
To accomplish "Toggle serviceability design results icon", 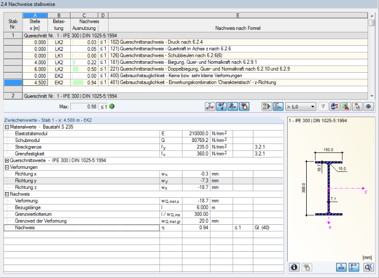I will 232,107.
